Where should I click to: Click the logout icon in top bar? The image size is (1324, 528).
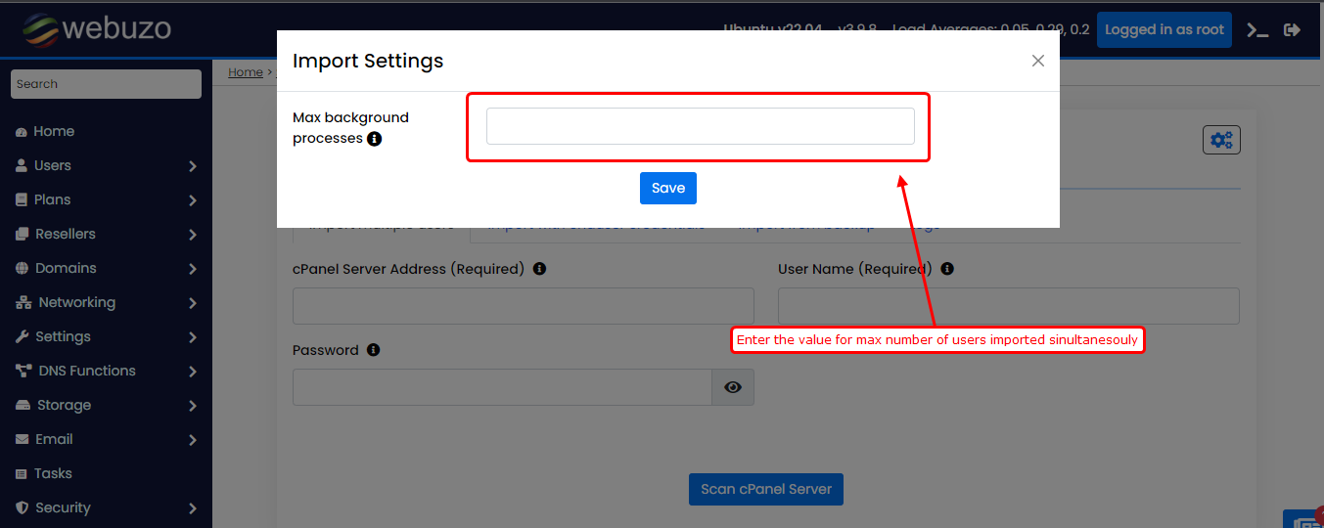tap(1292, 29)
